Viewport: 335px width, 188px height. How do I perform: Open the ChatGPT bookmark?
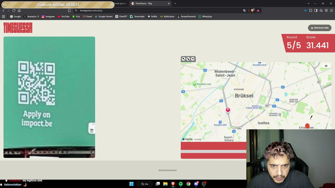point(121,16)
